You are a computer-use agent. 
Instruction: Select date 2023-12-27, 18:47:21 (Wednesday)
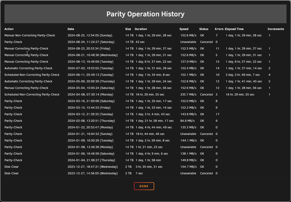(x=93, y=167)
